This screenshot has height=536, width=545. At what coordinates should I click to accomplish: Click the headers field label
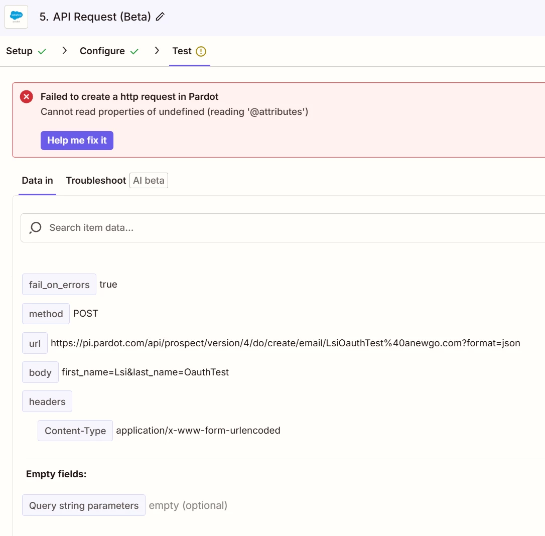(x=47, y=401)
